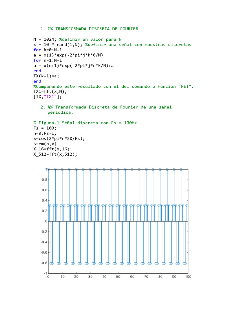Viewport: 234px width, 313px height.
Task: Click the code "x = 10 * rand(1,N);"
Action: click(58, 45)
